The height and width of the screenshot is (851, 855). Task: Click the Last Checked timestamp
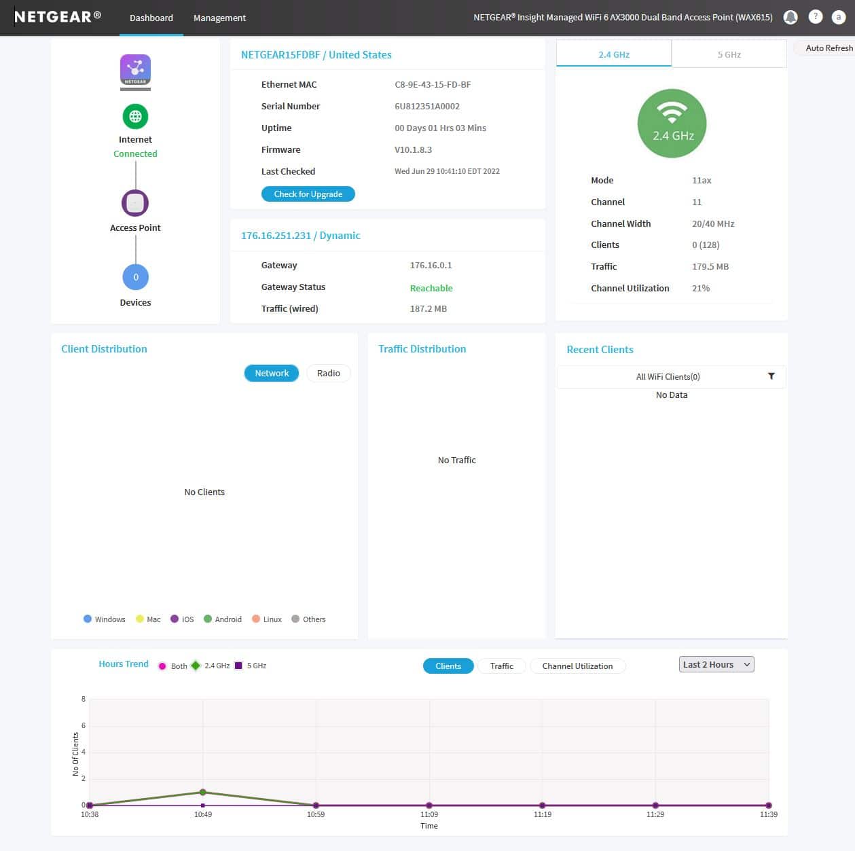point(447,172)
